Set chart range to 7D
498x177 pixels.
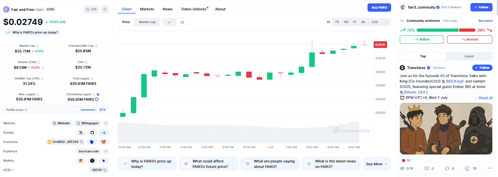(337, 22)
